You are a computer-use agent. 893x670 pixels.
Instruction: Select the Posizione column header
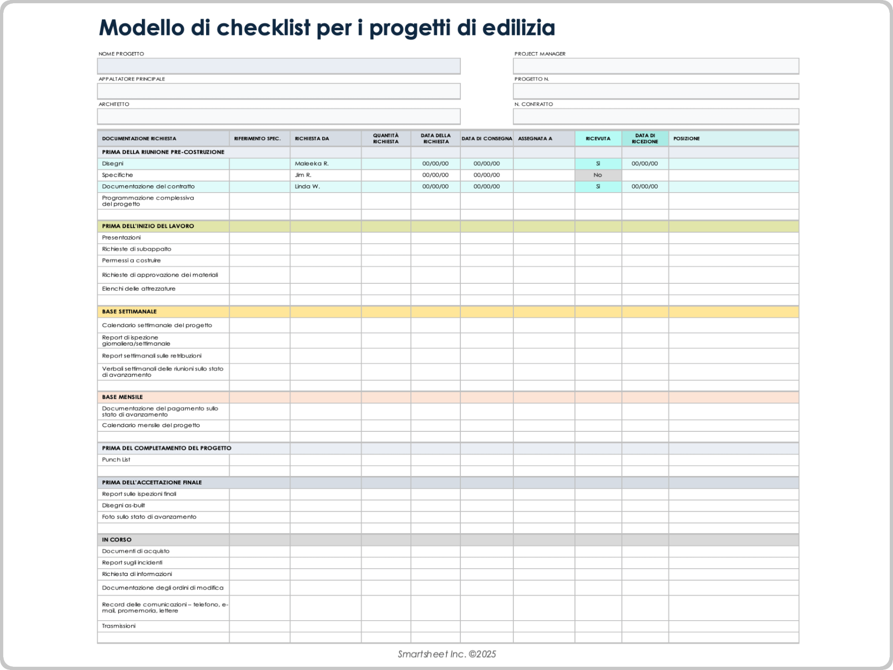[734, 139]
